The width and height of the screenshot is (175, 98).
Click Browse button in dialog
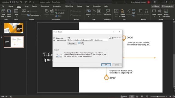click(72, 43)
